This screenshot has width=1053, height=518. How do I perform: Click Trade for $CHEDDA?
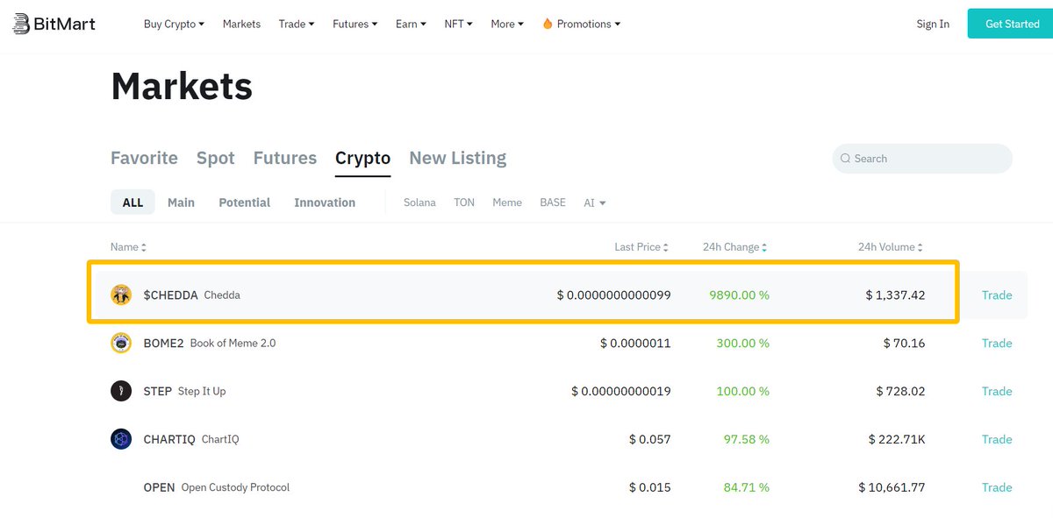pyautogui.click(x=997, y=295)
